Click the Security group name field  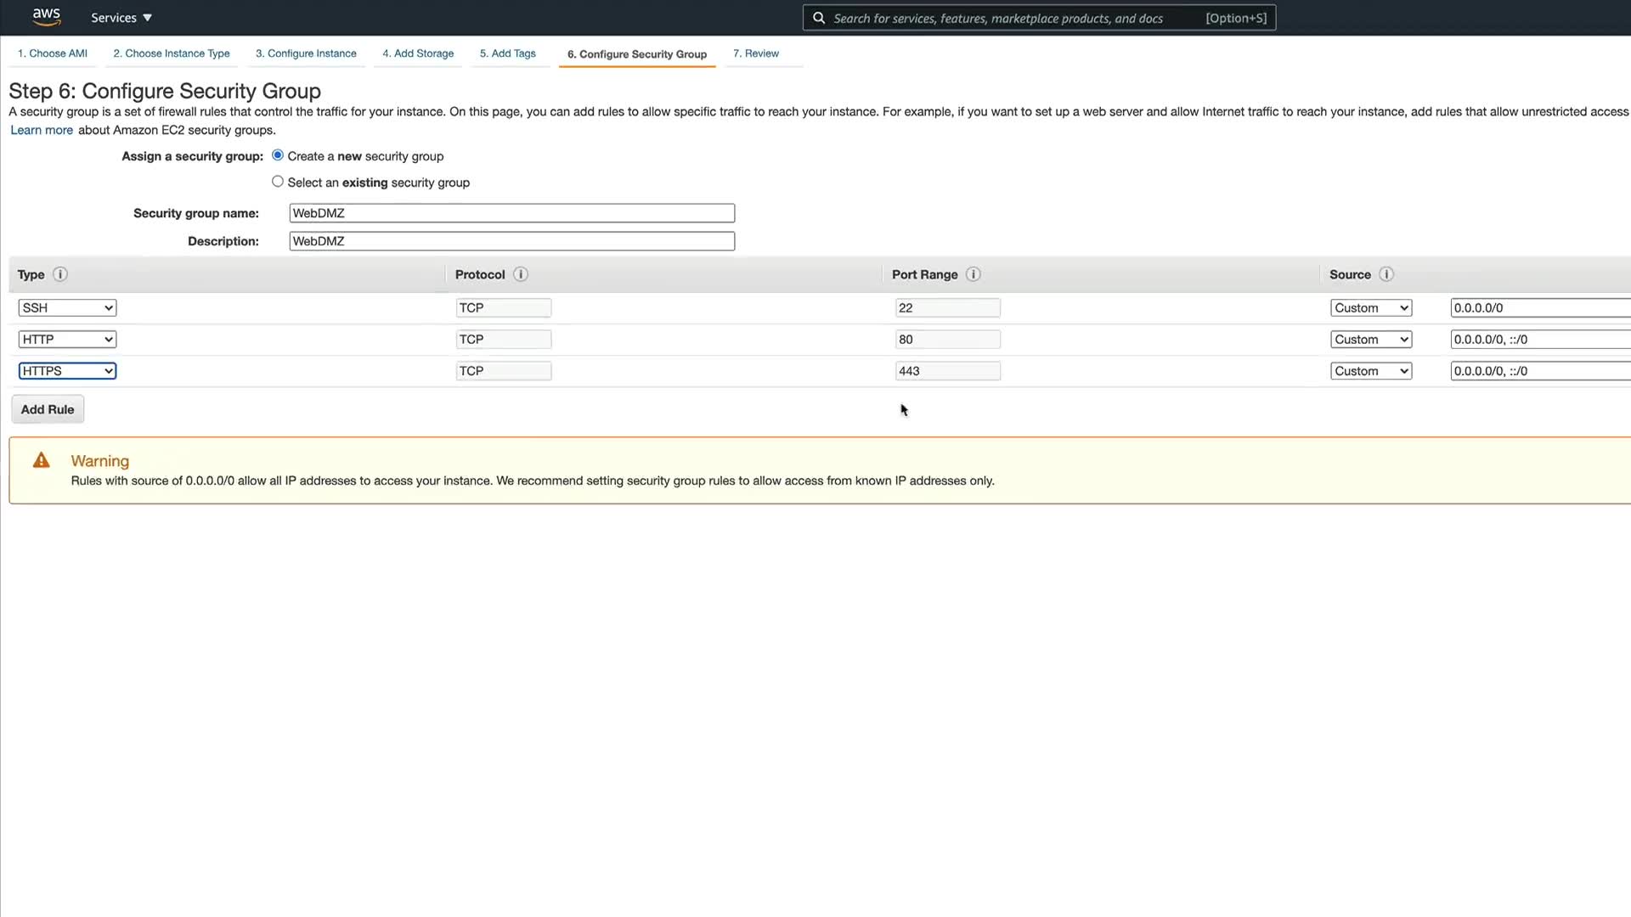coord(511,213)
